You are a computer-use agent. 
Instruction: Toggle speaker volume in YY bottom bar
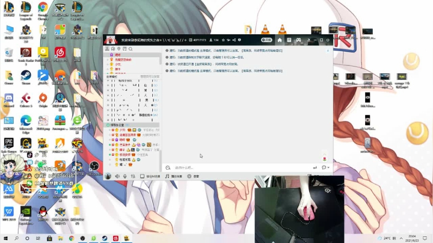(x=117, y=176)
